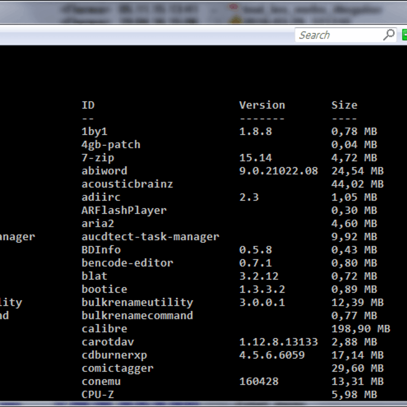Click size "4,72 MB" of 7-zip
Viewport: 407px width, 407px height.
354,158
